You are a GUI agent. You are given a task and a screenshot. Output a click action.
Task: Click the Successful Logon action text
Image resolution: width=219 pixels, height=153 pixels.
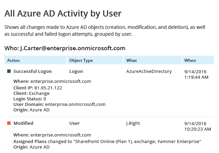coord(33,72)
